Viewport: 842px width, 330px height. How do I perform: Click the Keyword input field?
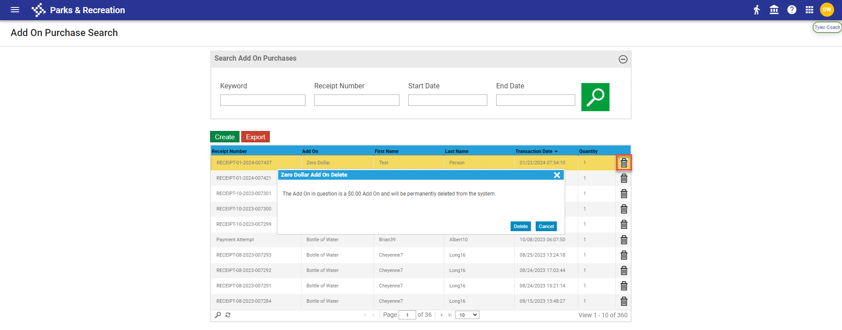(262, 100)
